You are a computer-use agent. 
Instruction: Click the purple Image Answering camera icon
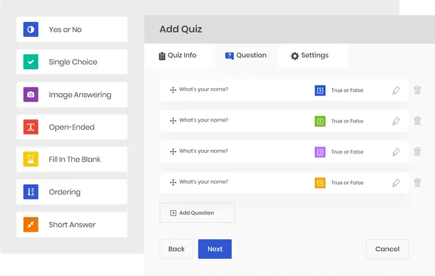[31, 94]
